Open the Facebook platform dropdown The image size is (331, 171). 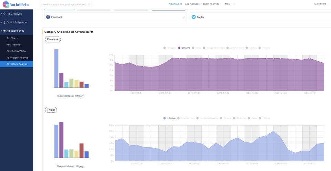(116, 17)
